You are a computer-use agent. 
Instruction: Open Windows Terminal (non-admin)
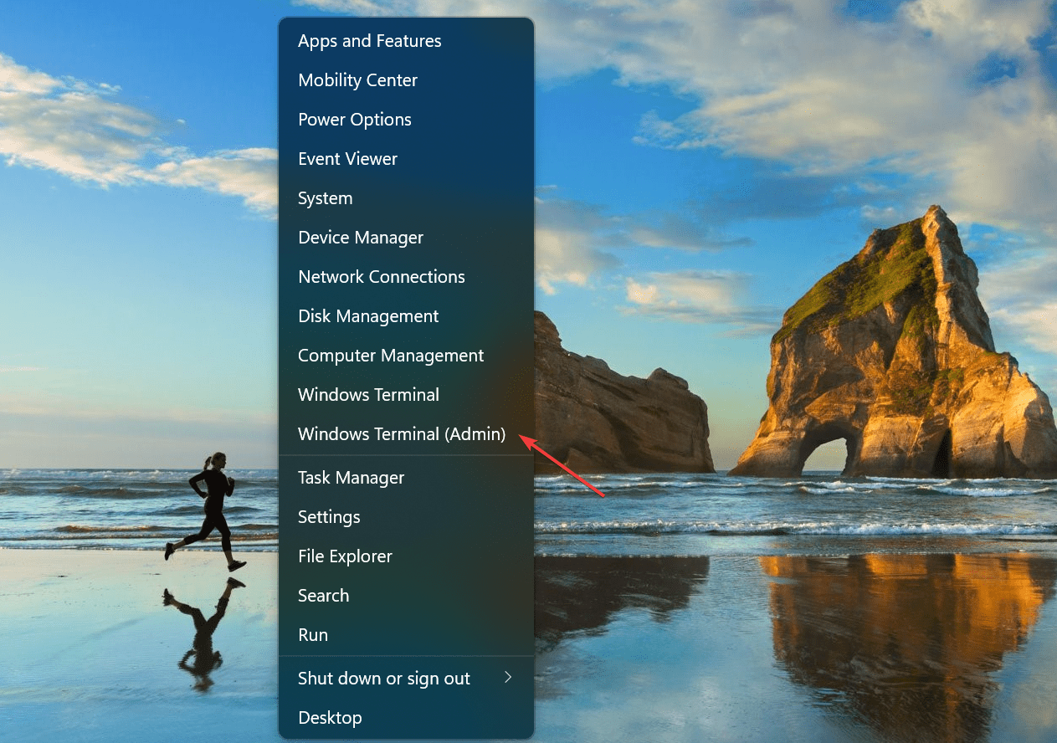406,395
